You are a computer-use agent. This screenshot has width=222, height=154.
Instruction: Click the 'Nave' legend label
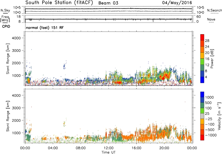click(x=211, y=19)
